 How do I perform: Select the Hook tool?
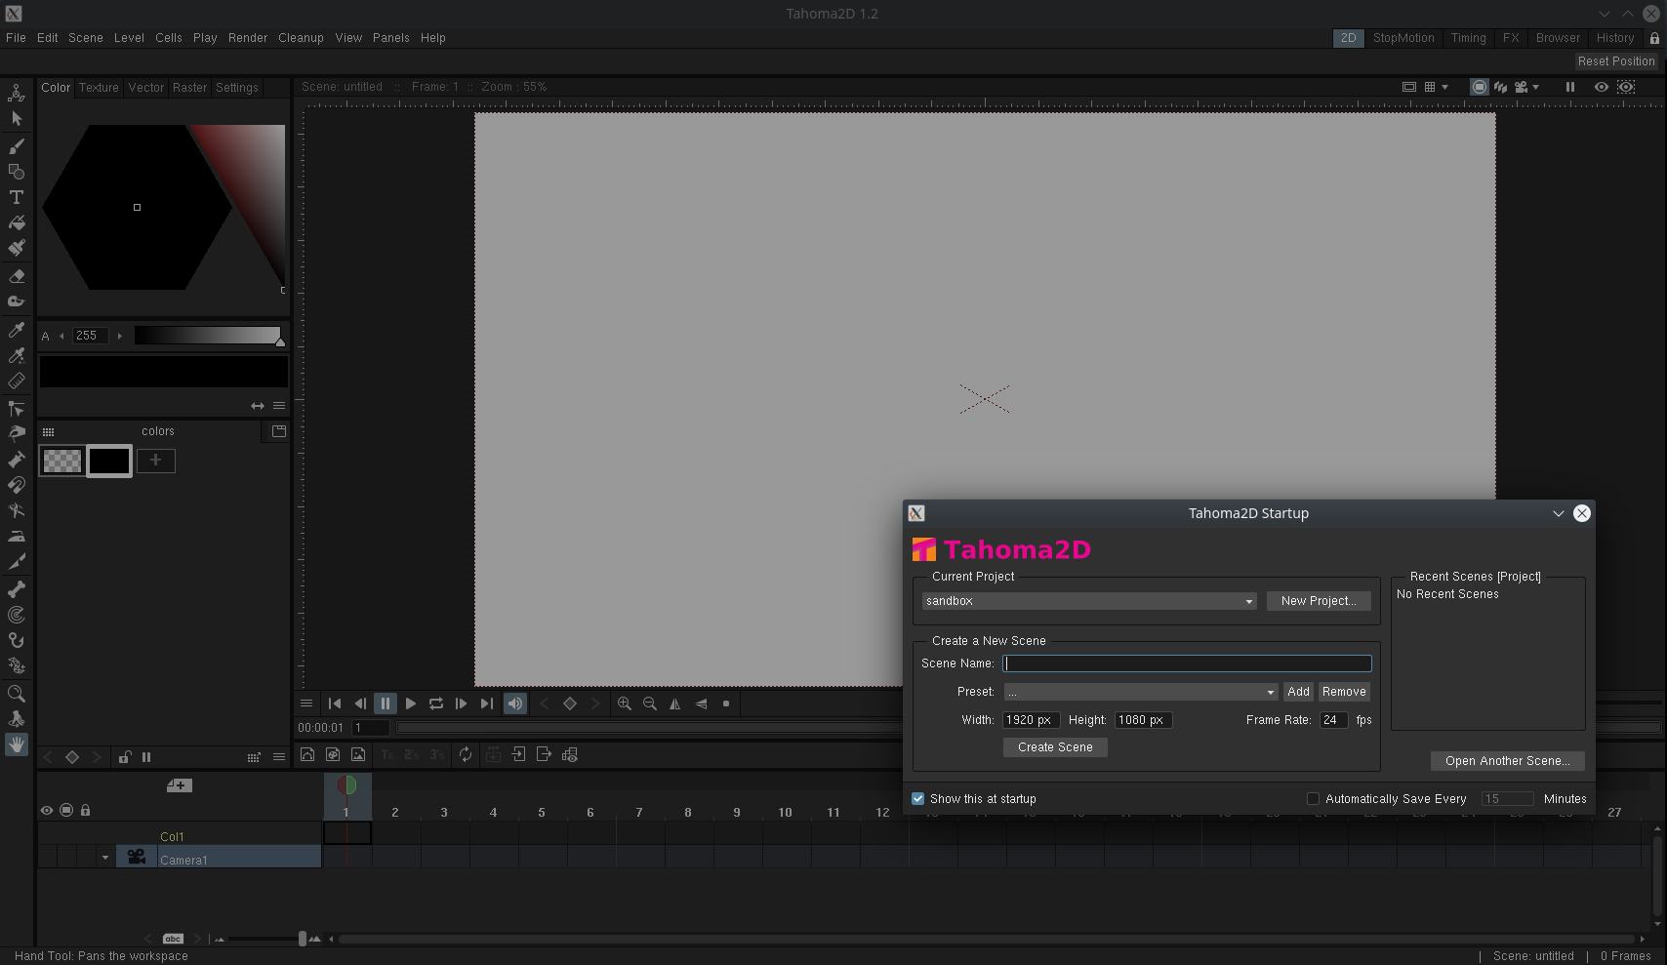[x=17, y=640]
